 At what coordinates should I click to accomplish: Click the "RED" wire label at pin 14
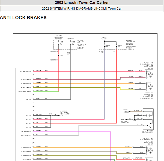tap(37, 122)
